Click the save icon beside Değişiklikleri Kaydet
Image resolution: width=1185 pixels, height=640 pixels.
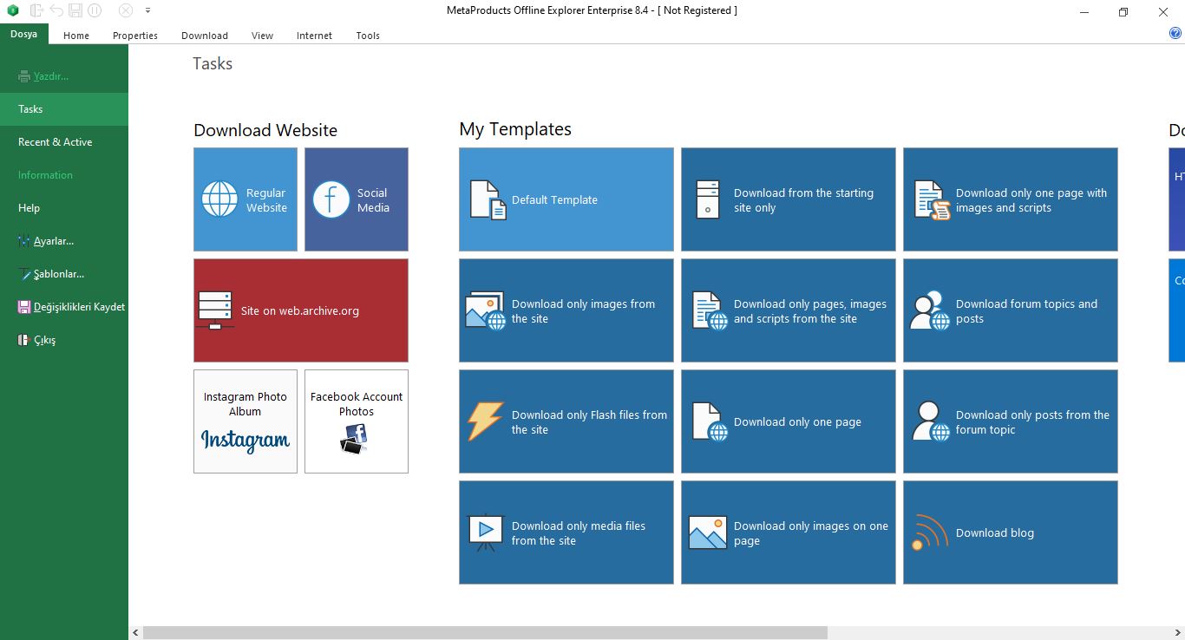point(24,307)
